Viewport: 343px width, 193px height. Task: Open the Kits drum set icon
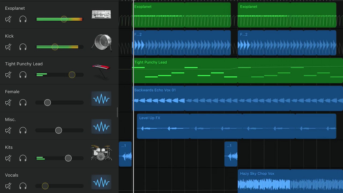pyautogui.click(x=101, y=153)
